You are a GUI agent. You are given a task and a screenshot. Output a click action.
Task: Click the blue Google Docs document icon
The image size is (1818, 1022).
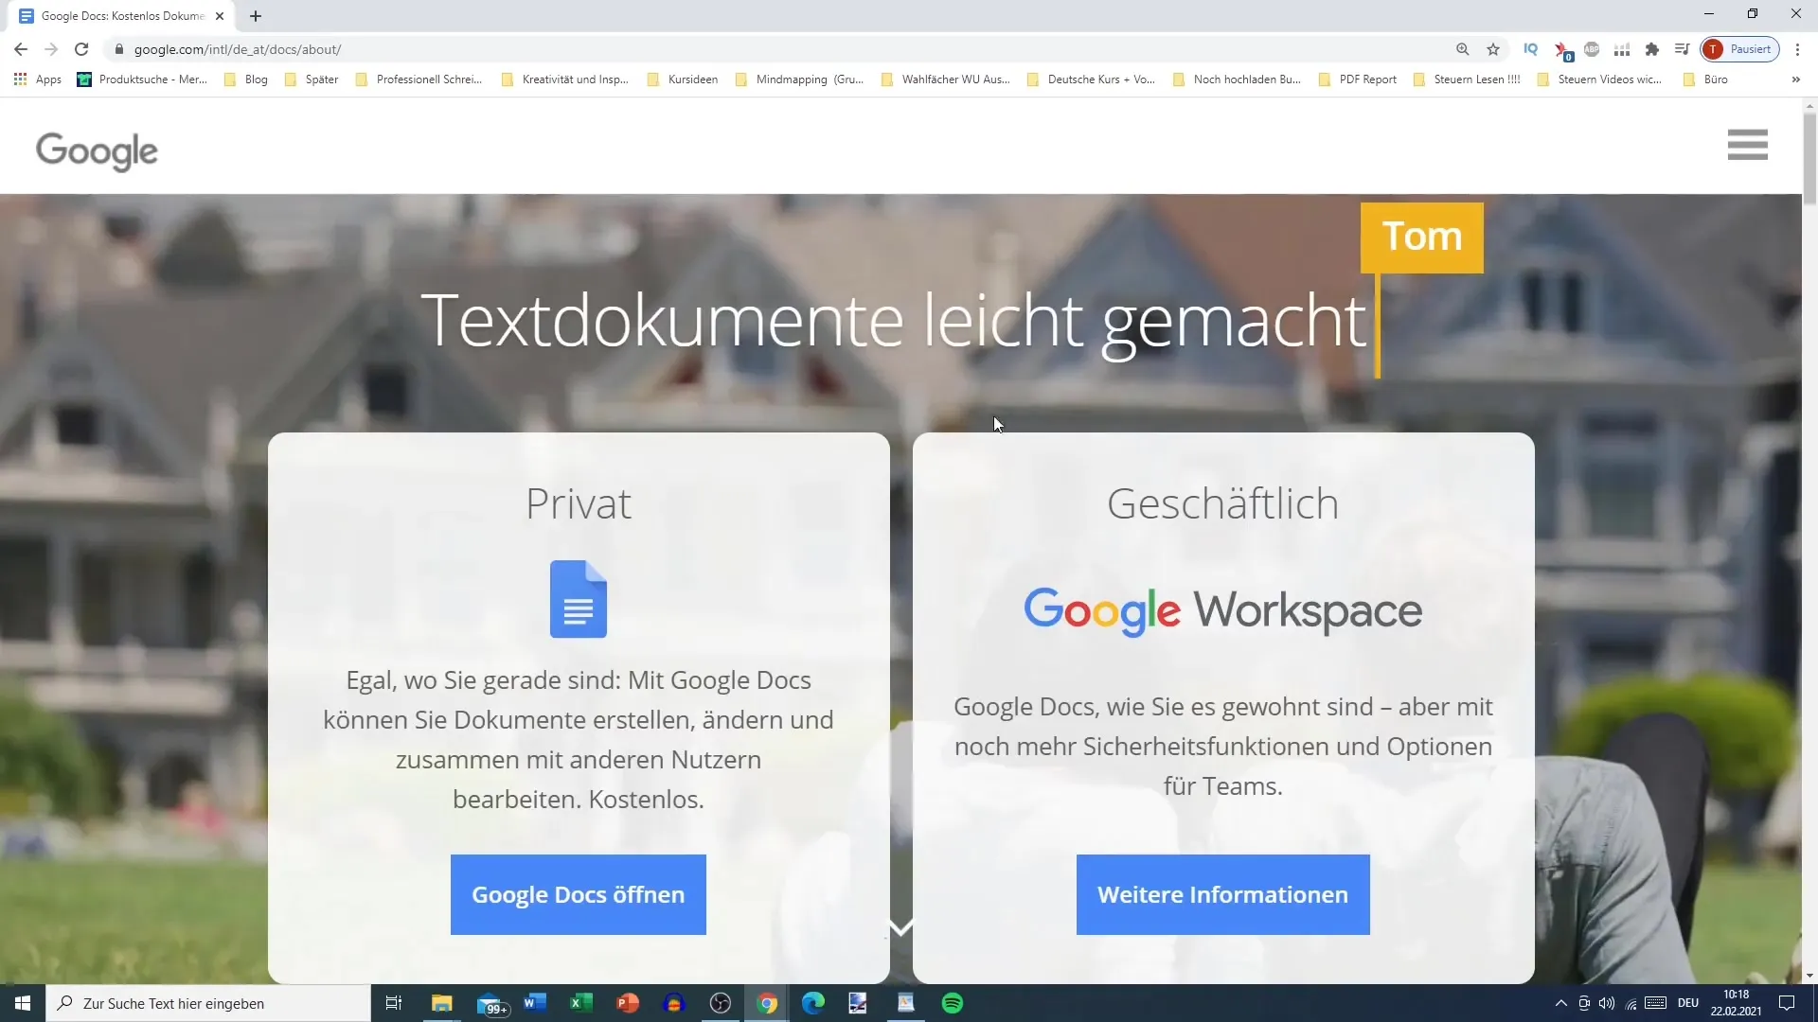coord(579,599)
